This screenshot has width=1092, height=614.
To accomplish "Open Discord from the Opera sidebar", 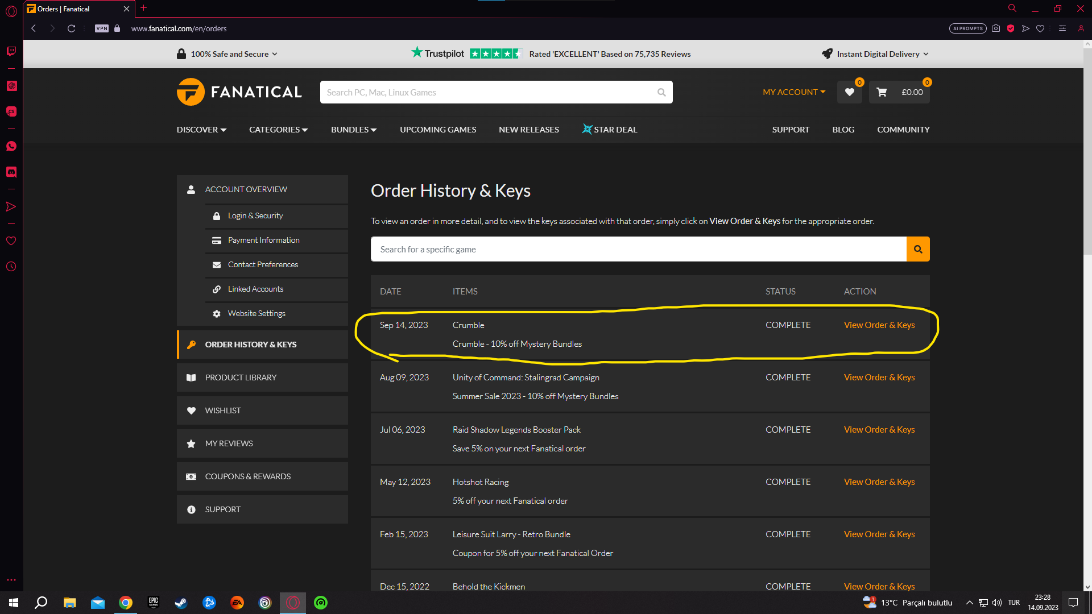I will (x=11, y=172).
